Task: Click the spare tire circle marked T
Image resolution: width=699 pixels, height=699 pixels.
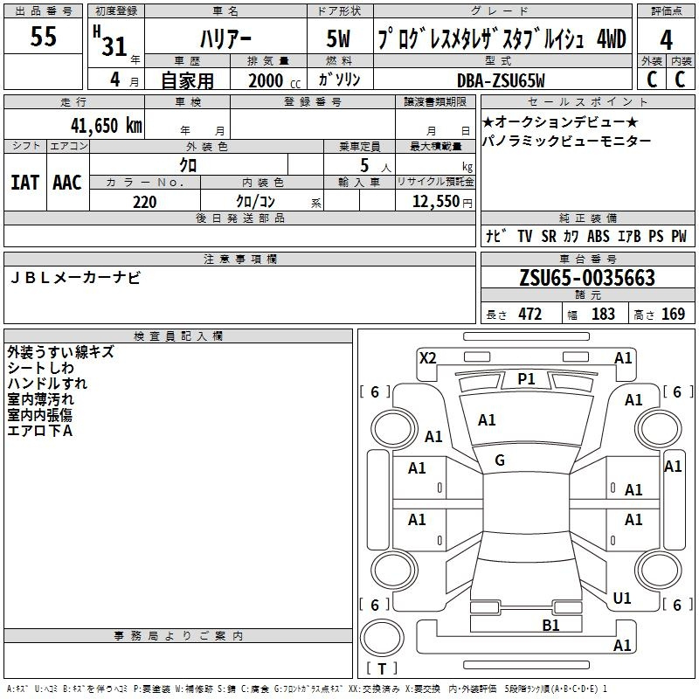Action: click(x=382, y=639)
